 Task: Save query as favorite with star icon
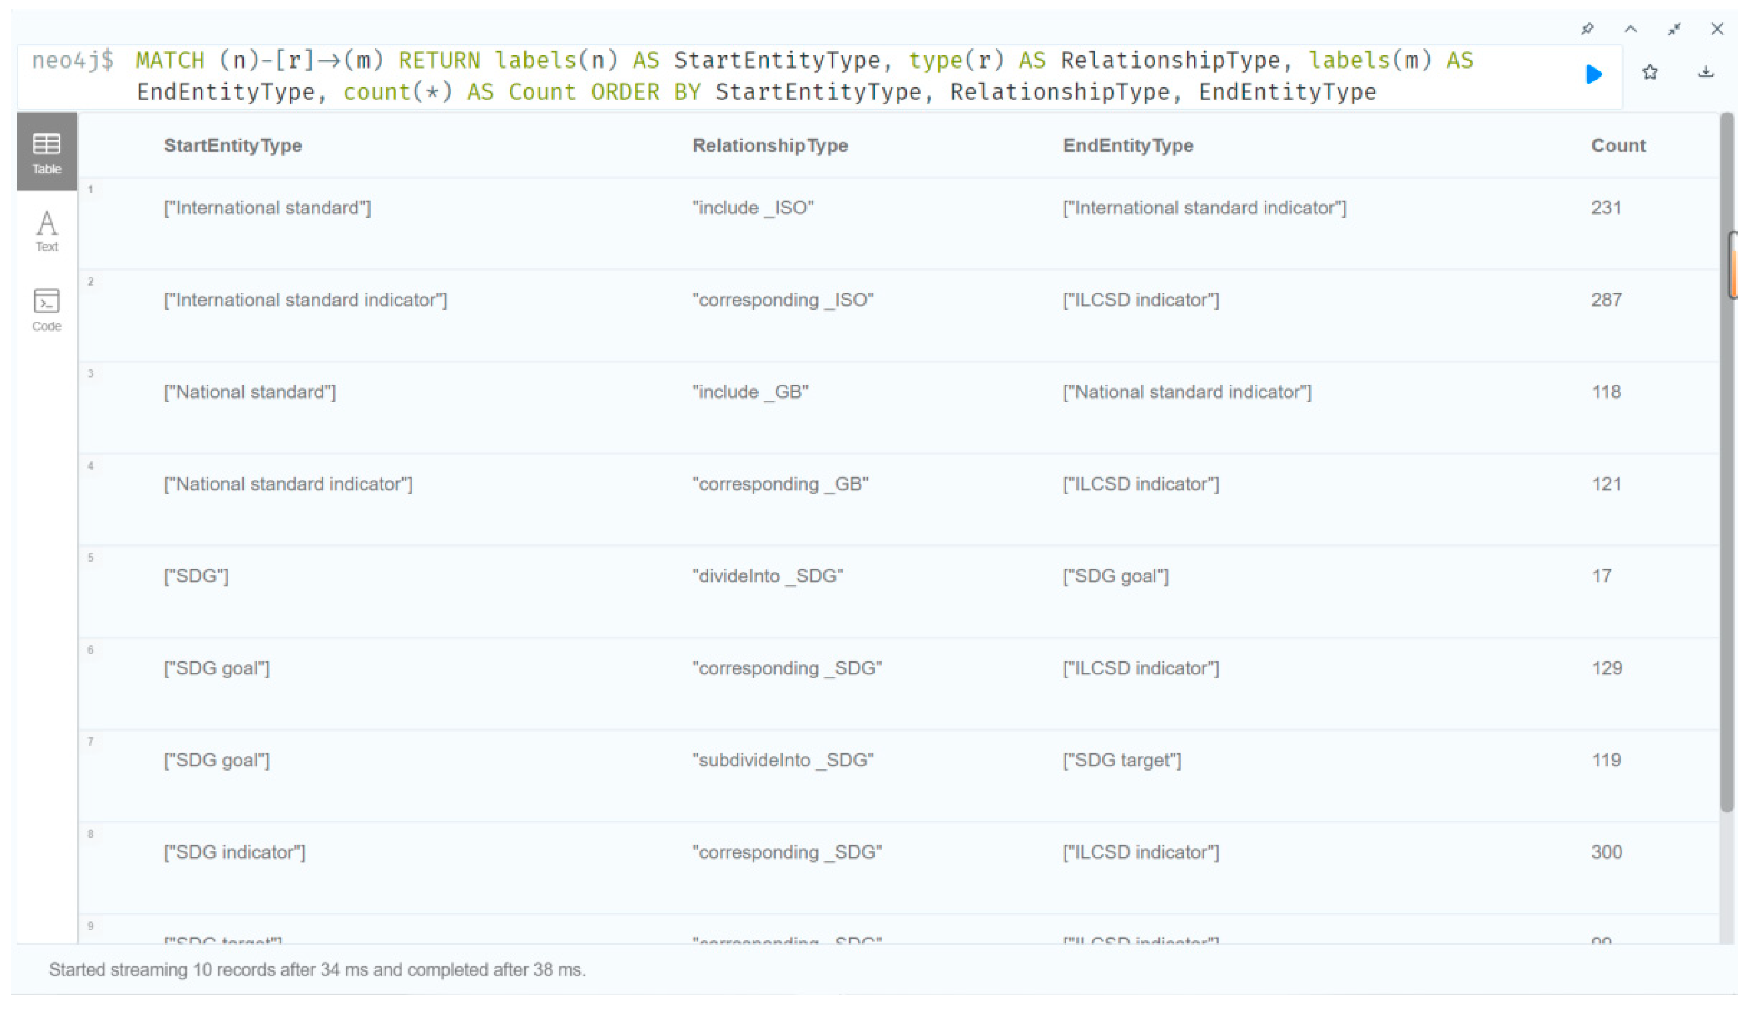coord(1650,72)
